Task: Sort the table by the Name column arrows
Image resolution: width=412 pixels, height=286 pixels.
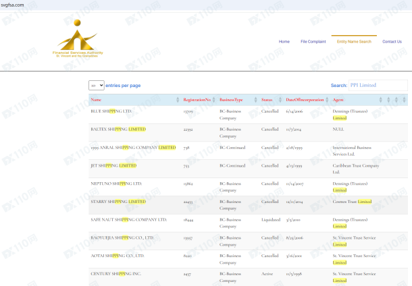Action: pos(178,100)
